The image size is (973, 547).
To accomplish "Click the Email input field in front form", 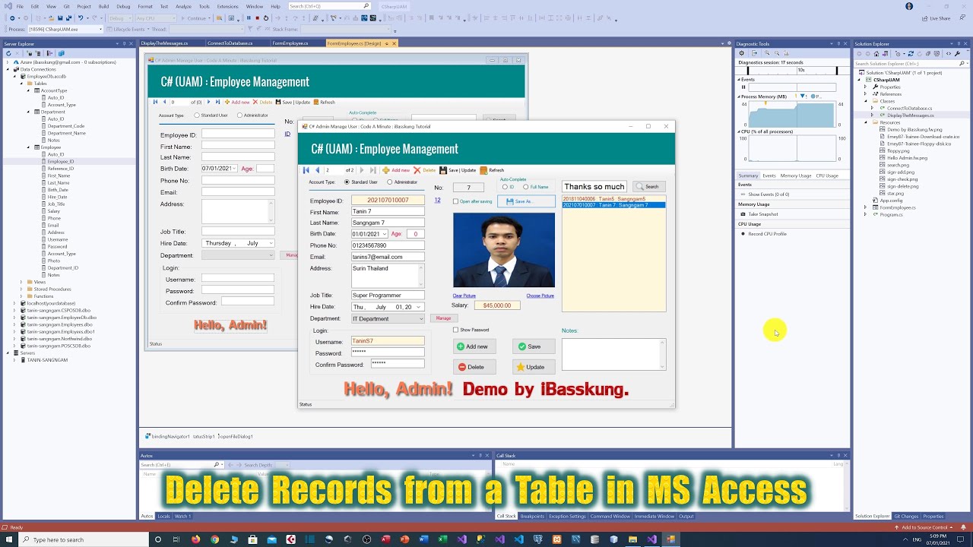I will click(388, 257).
